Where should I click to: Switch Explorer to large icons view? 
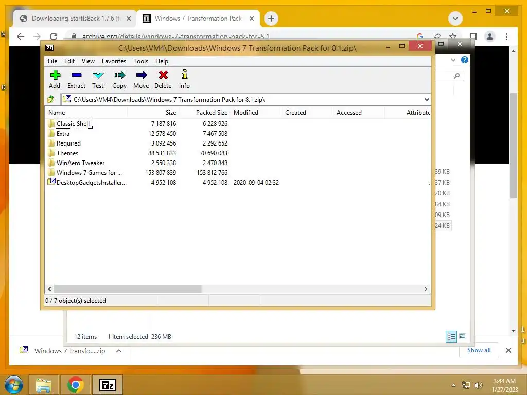463,336
